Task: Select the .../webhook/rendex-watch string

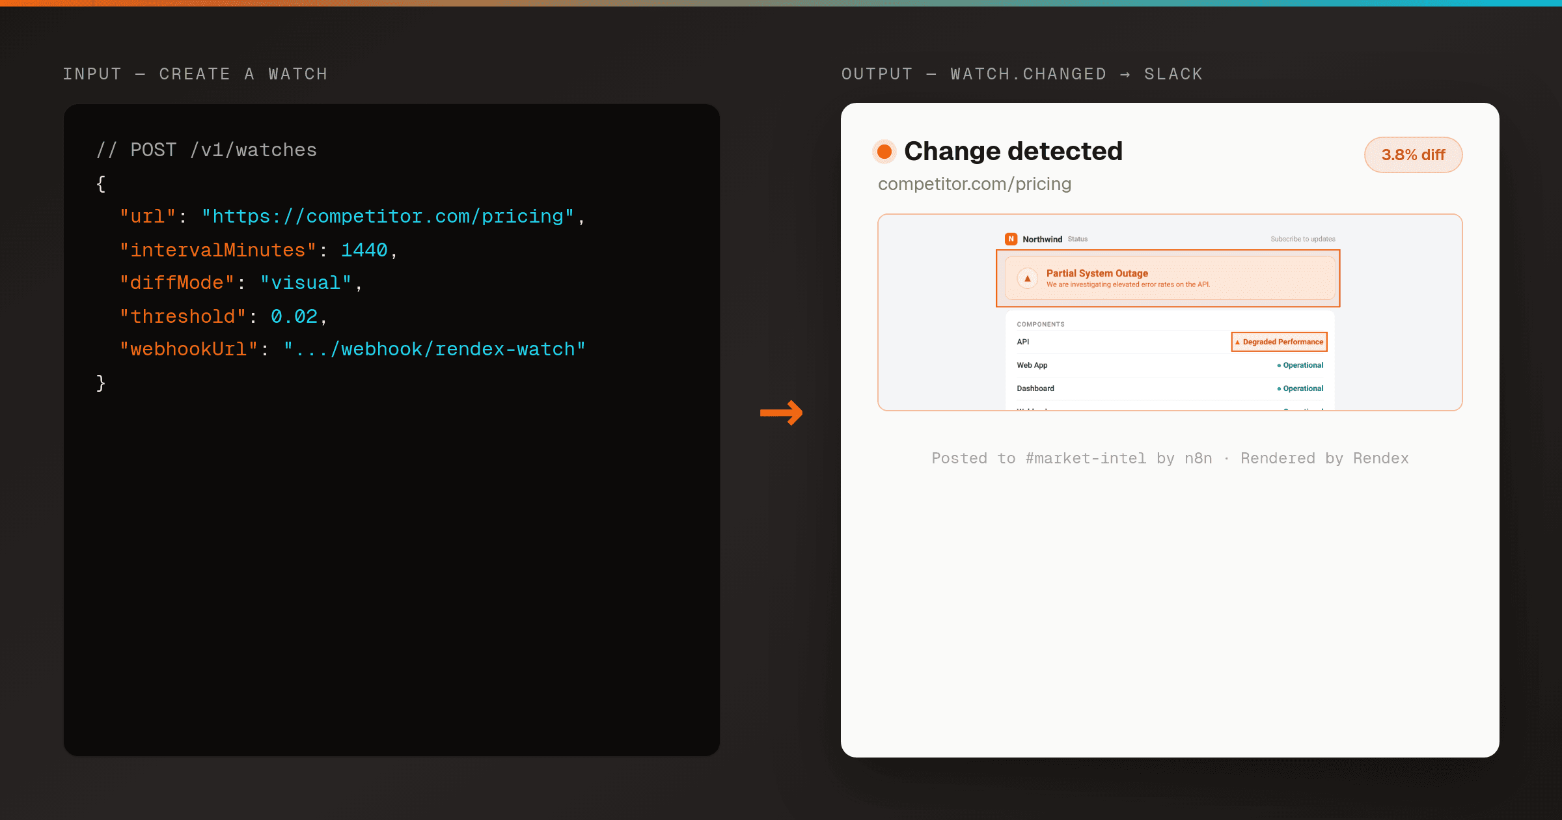Action: [435, 349]
